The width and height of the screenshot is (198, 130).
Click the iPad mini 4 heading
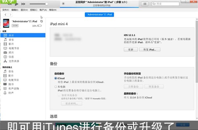coord(59,24)
